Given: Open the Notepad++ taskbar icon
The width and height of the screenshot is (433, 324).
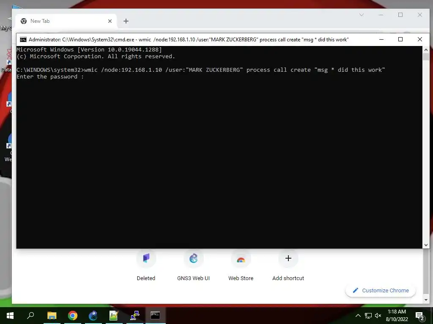Looking at the screenshot, I should (x=114, y=316).
